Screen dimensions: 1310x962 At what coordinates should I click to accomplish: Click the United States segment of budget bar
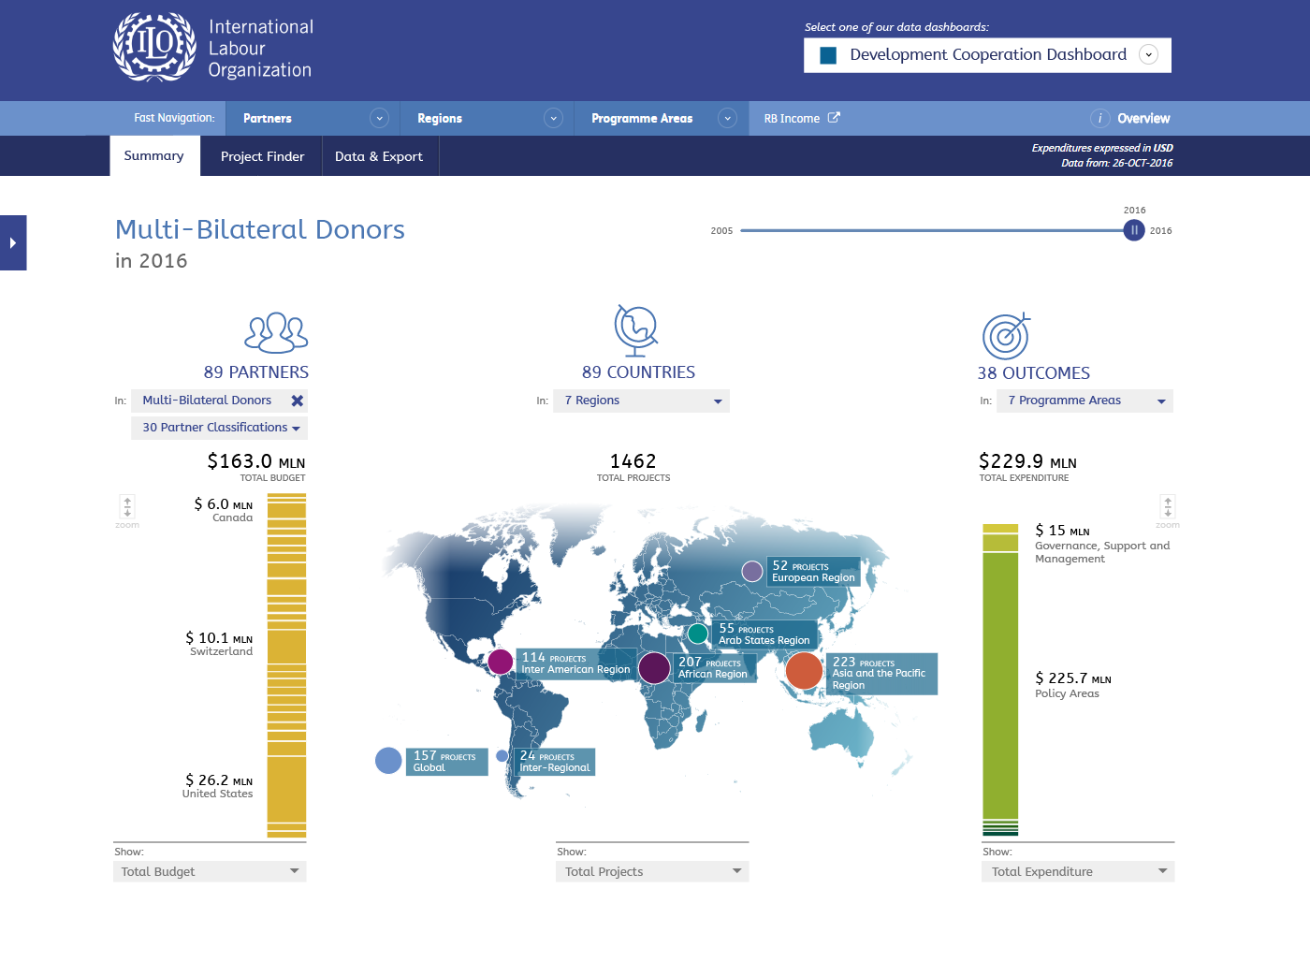[x=286, y=789]
